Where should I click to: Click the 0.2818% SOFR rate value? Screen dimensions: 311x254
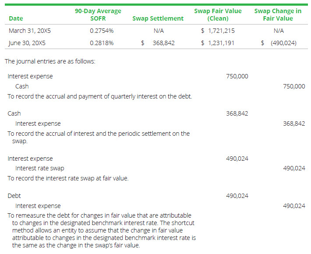102,43
